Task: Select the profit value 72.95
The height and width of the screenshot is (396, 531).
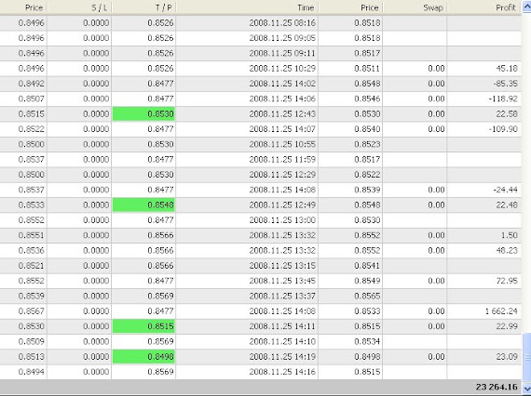Action: [507, 281]
